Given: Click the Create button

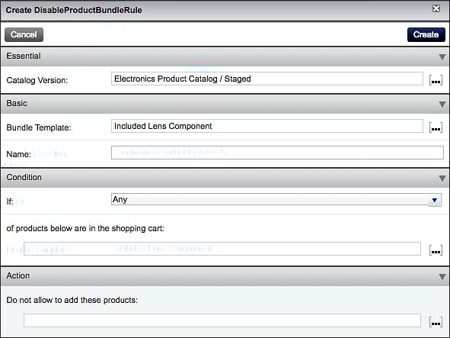Looking at the screenshot, I should [426, 34].
